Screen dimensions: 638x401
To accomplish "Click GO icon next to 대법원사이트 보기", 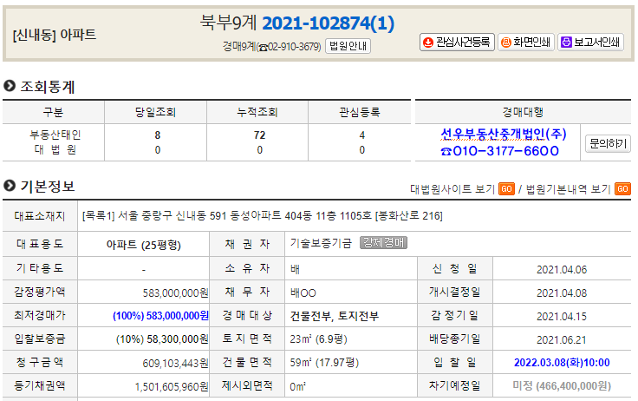I will coord(506,189).
